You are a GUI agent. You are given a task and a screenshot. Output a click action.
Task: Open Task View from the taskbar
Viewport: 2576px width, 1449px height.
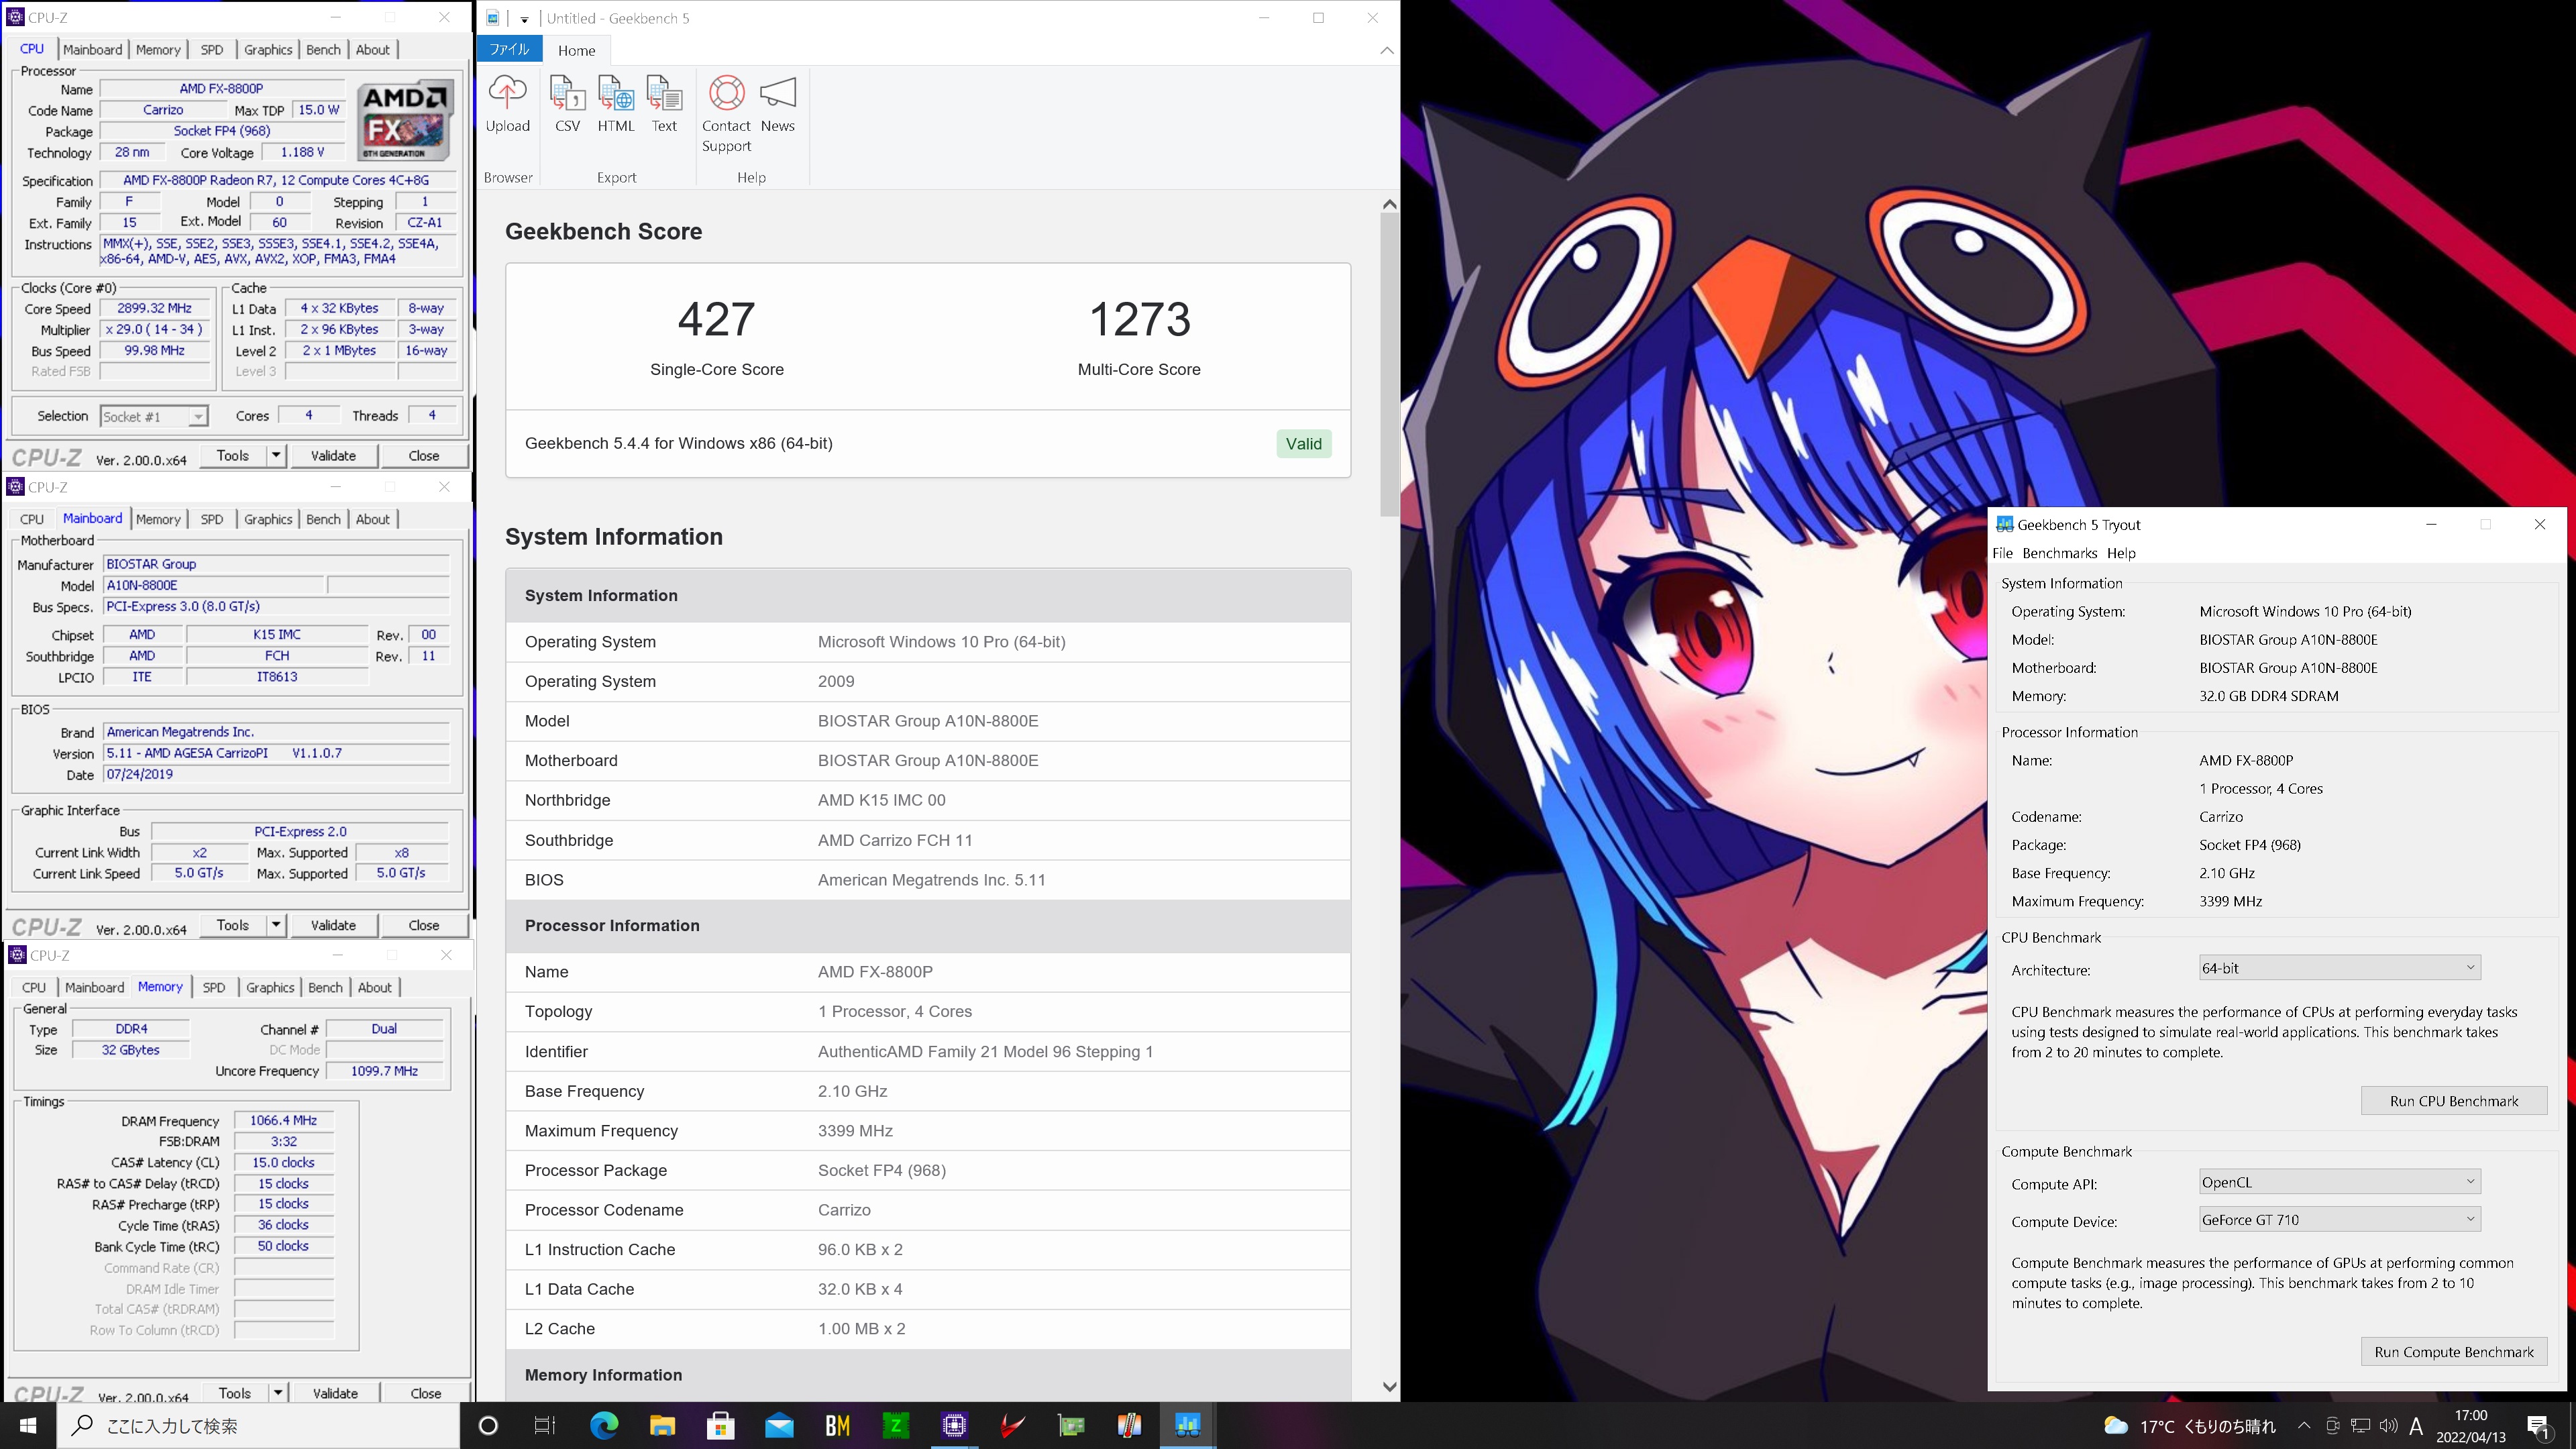coord(545,1425)
